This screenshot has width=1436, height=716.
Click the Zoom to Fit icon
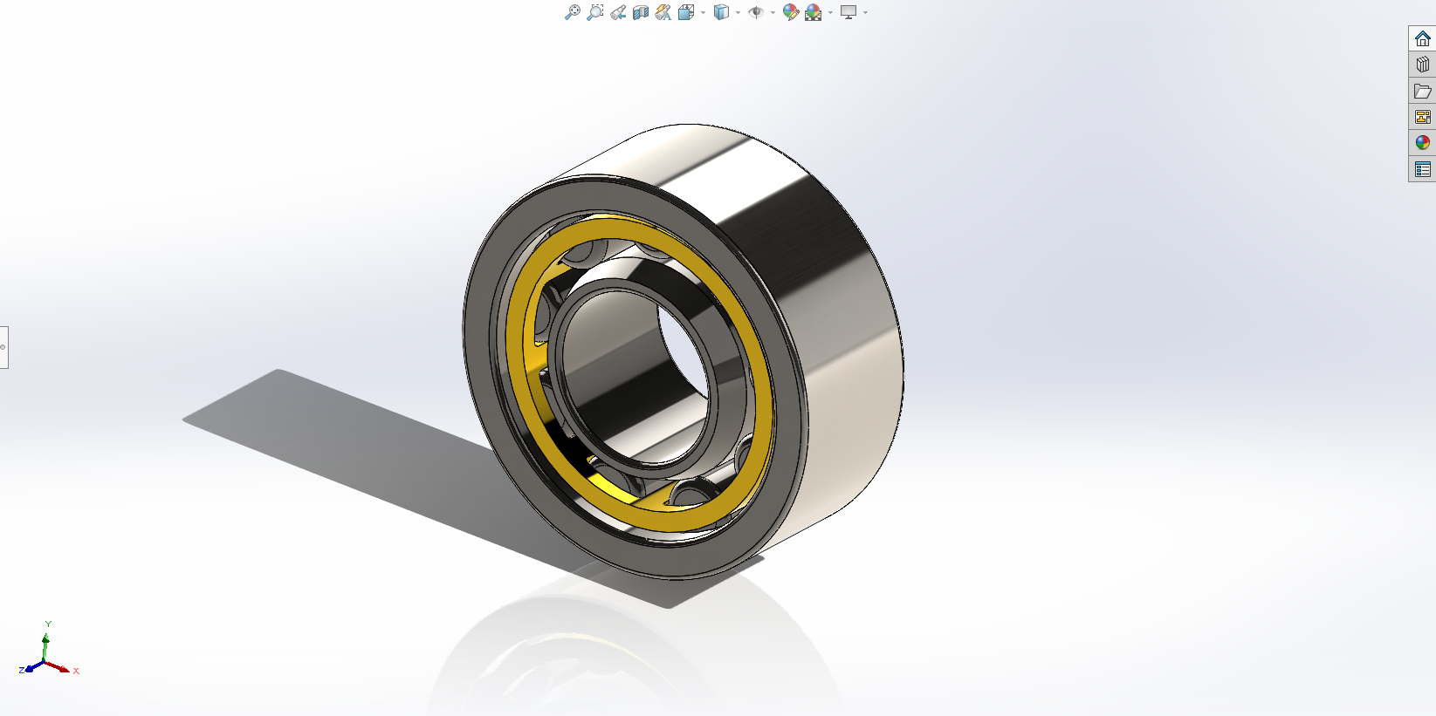[x=573, y=12]
